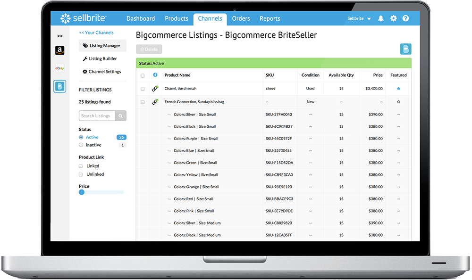This screenshot has height=280, width=472.
Task: Check the Linked product filter checkbox
Action: pyautogui.click(x=81, y=166)
